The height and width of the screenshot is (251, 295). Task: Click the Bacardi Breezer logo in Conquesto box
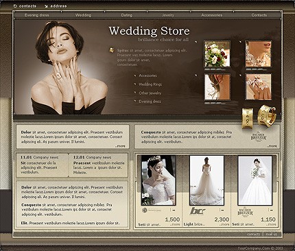coord(259,137)
